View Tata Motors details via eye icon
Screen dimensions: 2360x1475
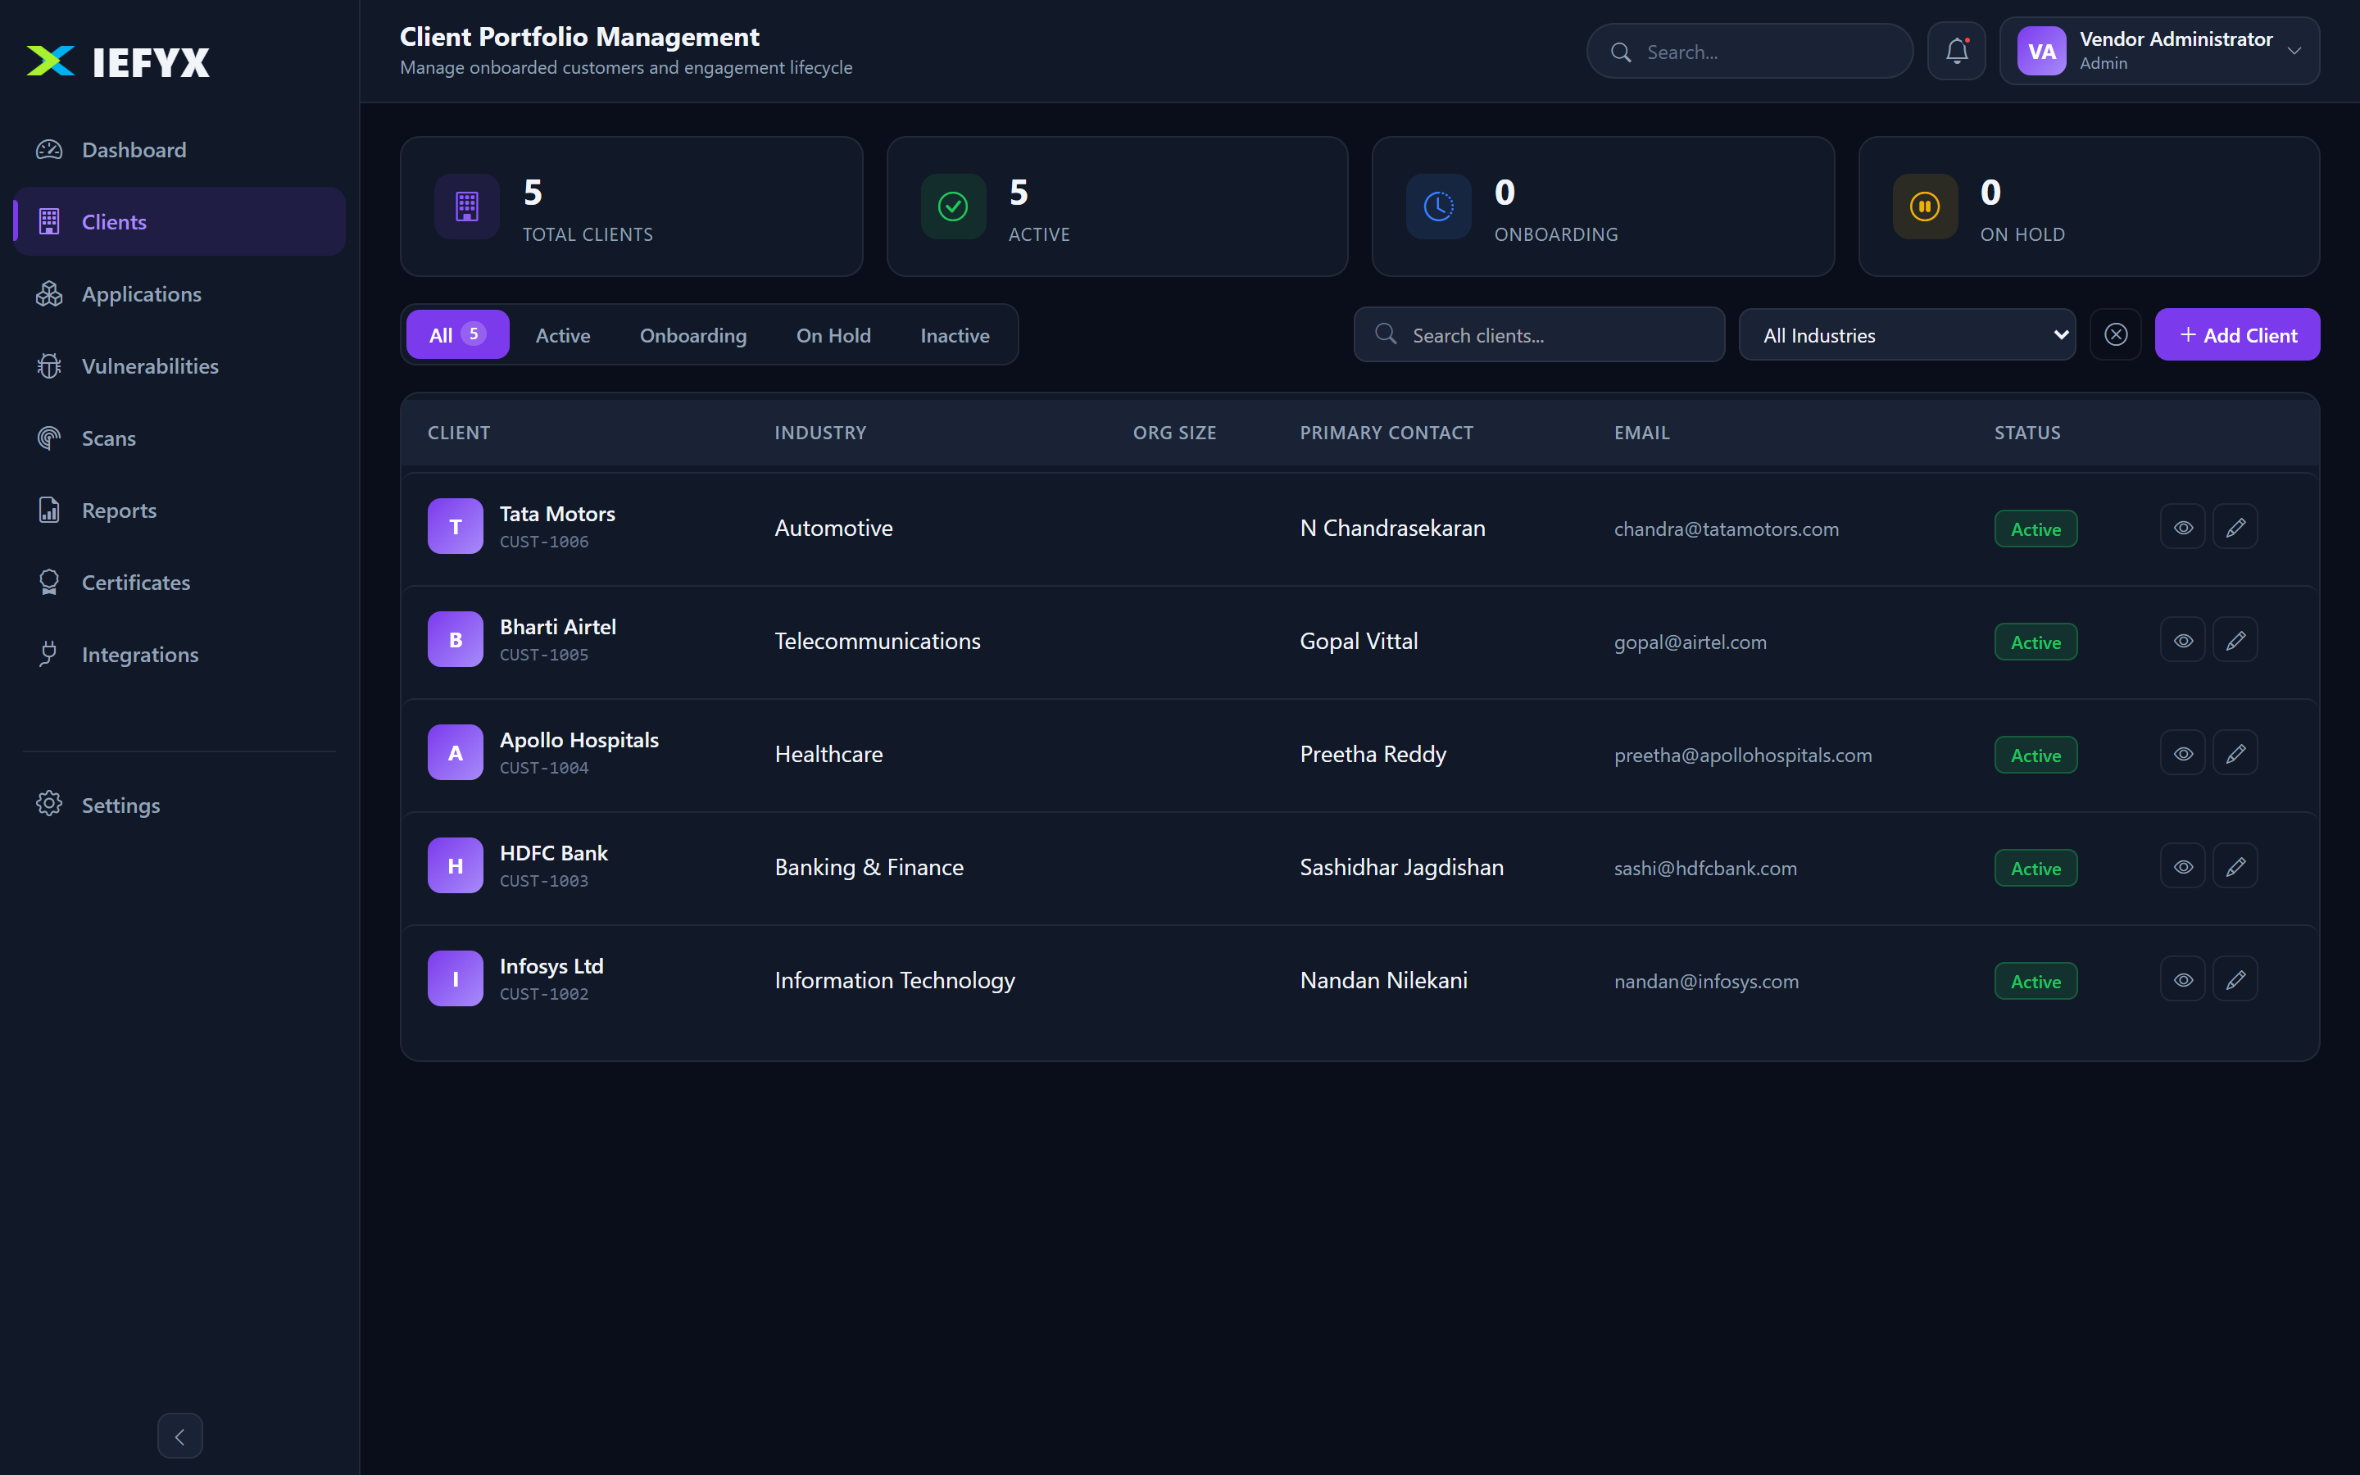[2182, 527]
